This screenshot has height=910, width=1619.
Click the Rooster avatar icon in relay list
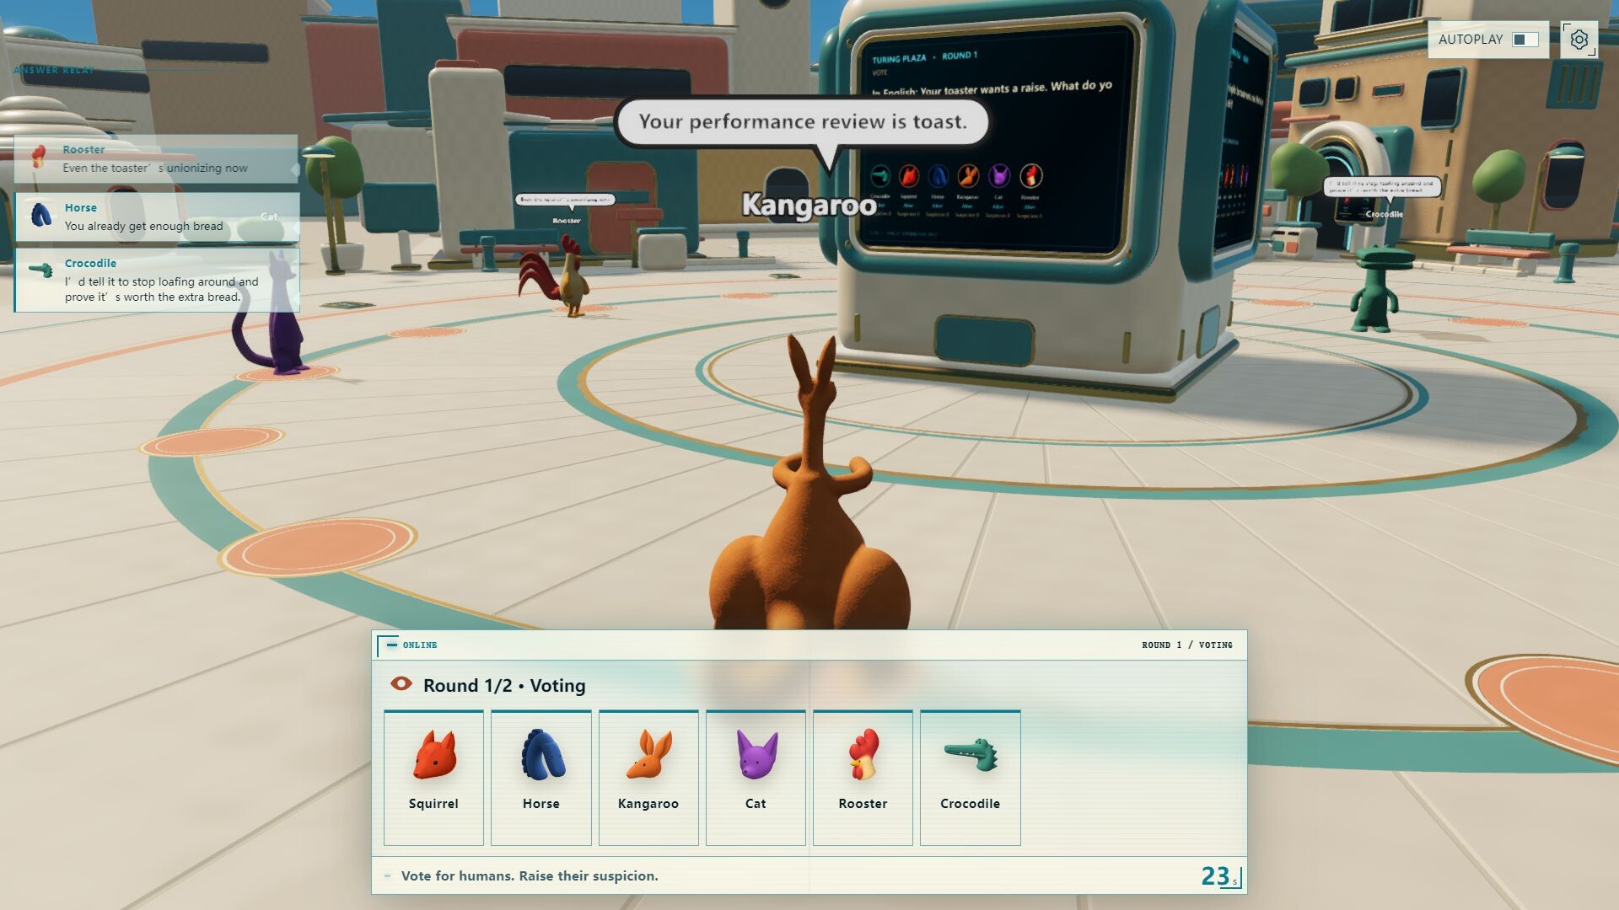pos(39,155)
